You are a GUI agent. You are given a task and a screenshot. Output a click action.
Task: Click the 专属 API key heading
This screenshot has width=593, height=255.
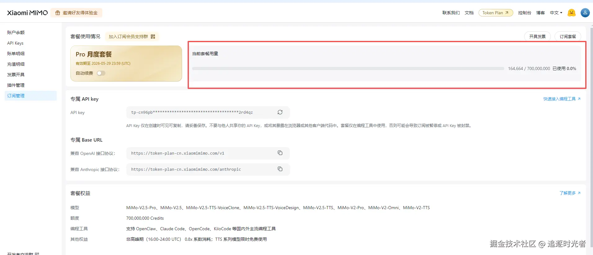coord(84,99)
